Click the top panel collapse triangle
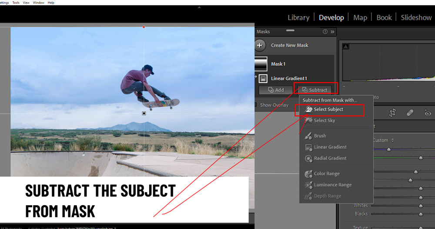The height and width of the screenshot is (229, 435). coord(199,7)
